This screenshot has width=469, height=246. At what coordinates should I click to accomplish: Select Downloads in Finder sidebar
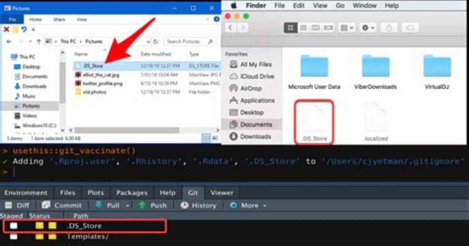[x=251, y=137]
